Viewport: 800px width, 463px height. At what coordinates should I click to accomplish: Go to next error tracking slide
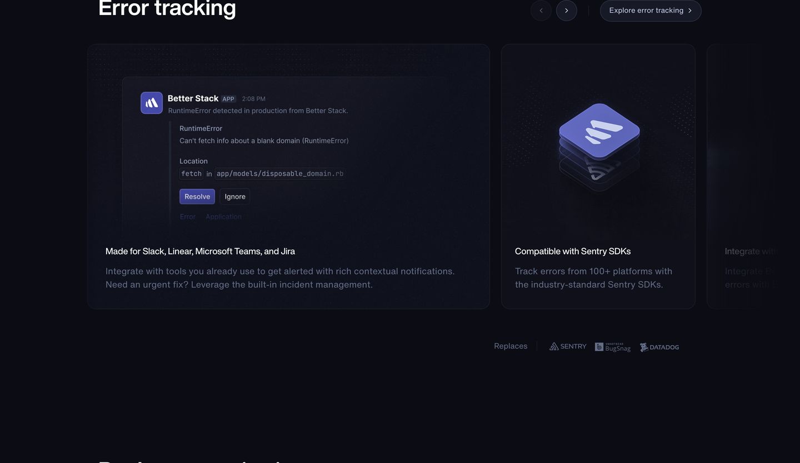567,11
